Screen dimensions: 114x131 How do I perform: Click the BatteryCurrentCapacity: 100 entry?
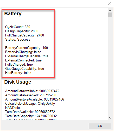[27, 48]
